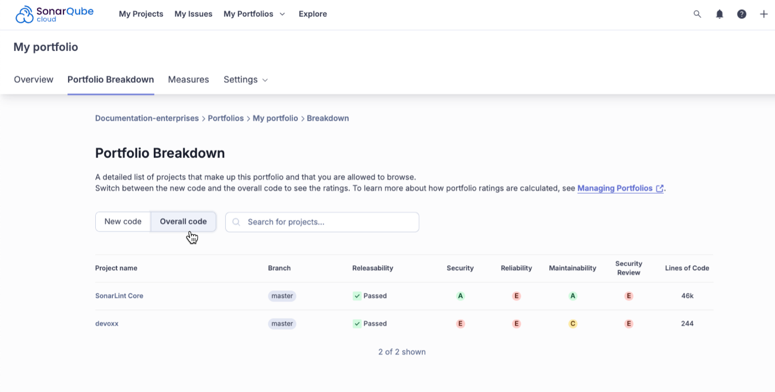Open global search with the magnifier icon
Screen dimensions: 775x392
pyautogui.click(x=697, y=14)
